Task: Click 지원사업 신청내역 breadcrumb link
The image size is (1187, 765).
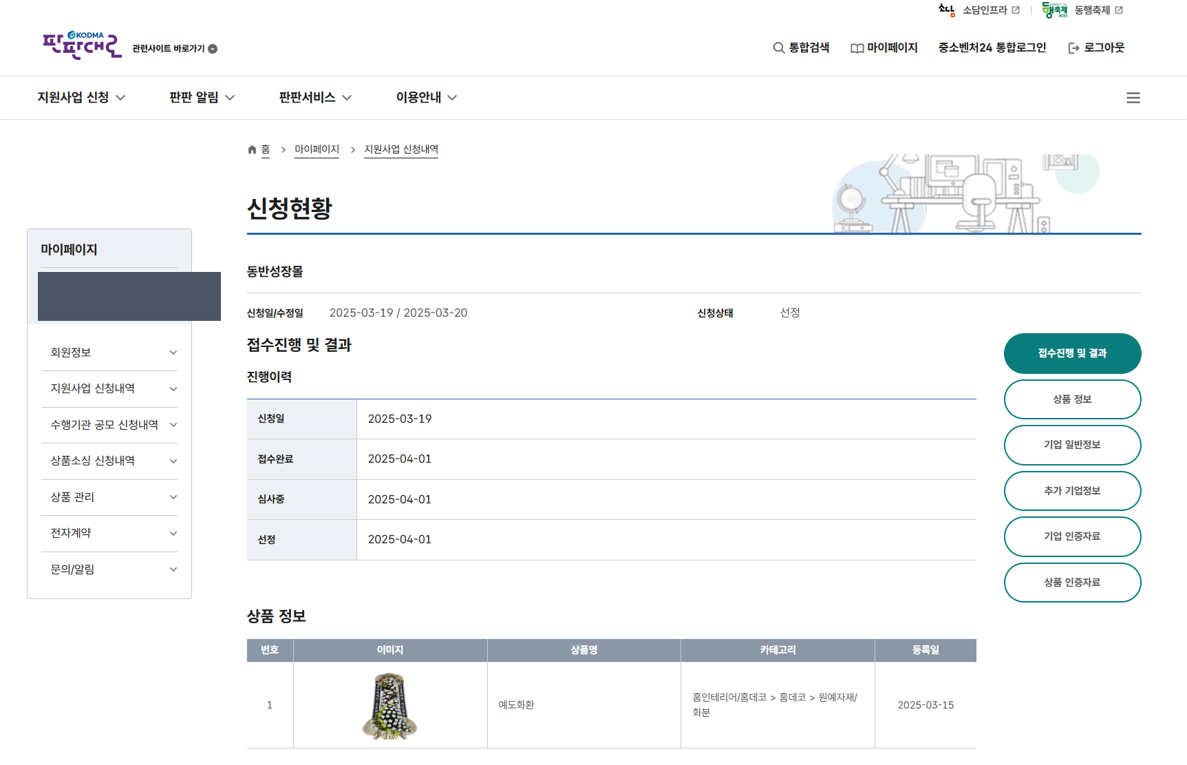Action: click(x=401, y=149)
